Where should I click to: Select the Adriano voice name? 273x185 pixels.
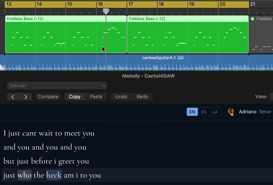click(247, 112)
